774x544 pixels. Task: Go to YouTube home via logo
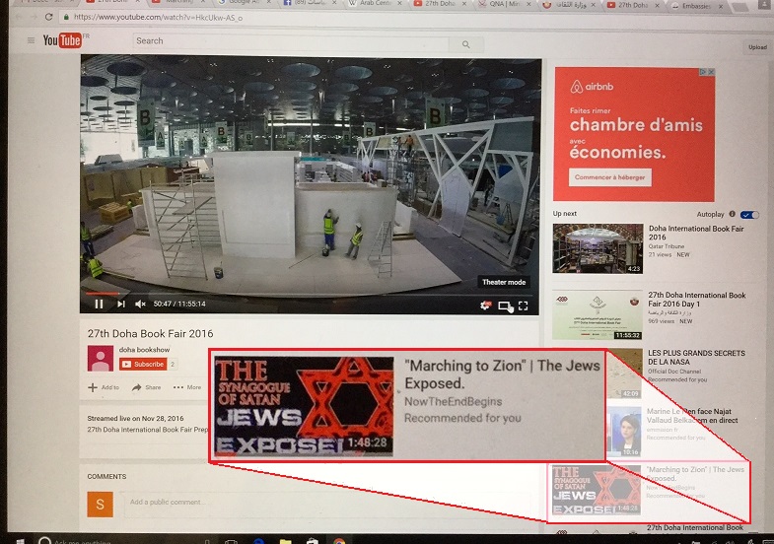point(63,41)
